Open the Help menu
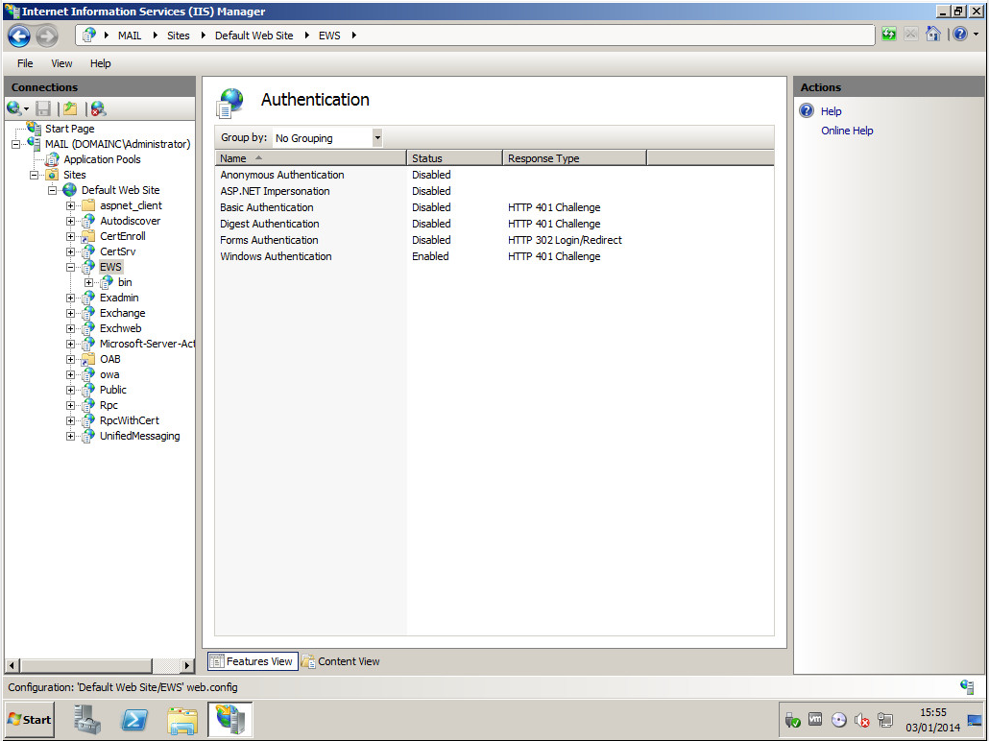Image resolution: width=989 pixels, height=741 pixels. click(x=100, y=63)
